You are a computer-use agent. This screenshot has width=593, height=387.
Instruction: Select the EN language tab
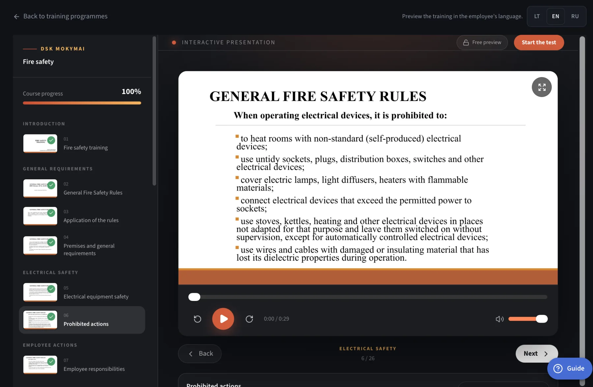coord(555,16)
